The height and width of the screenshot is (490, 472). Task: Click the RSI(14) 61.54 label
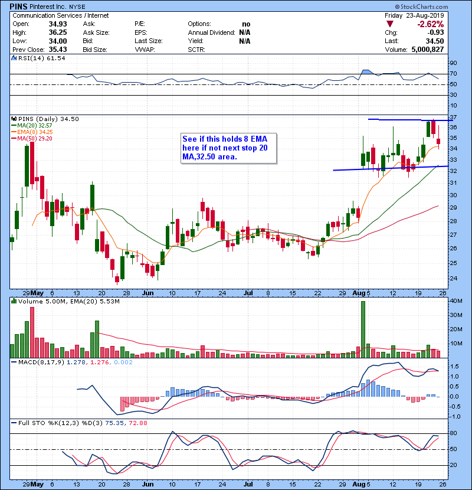click(x=41, y=58)
